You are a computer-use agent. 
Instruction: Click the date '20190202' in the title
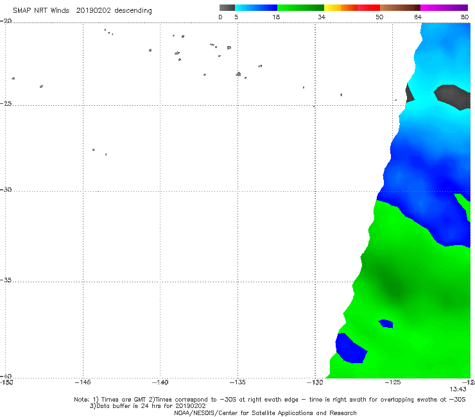point(93,10)
